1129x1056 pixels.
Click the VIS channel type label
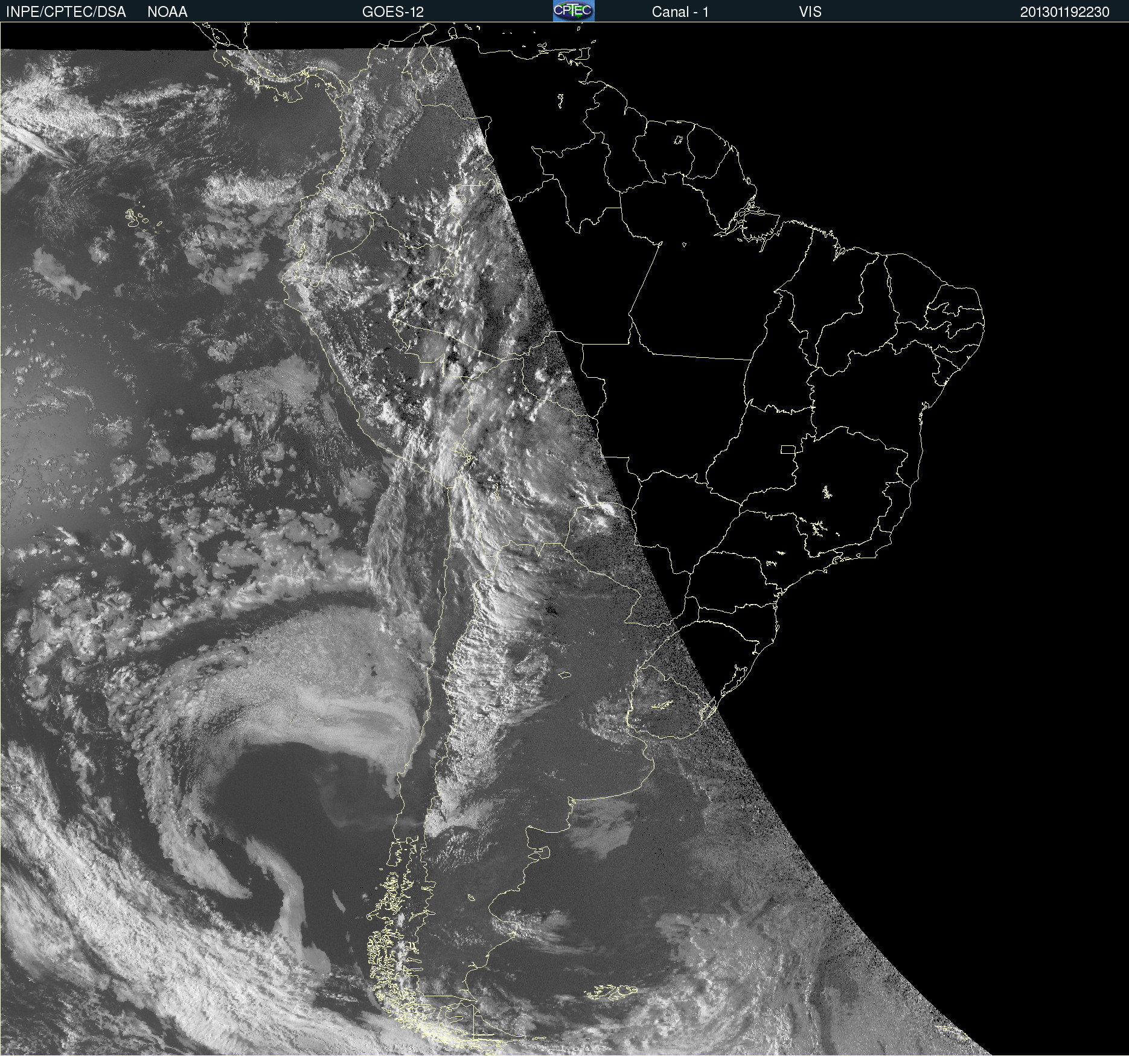[x=810, y=12]
